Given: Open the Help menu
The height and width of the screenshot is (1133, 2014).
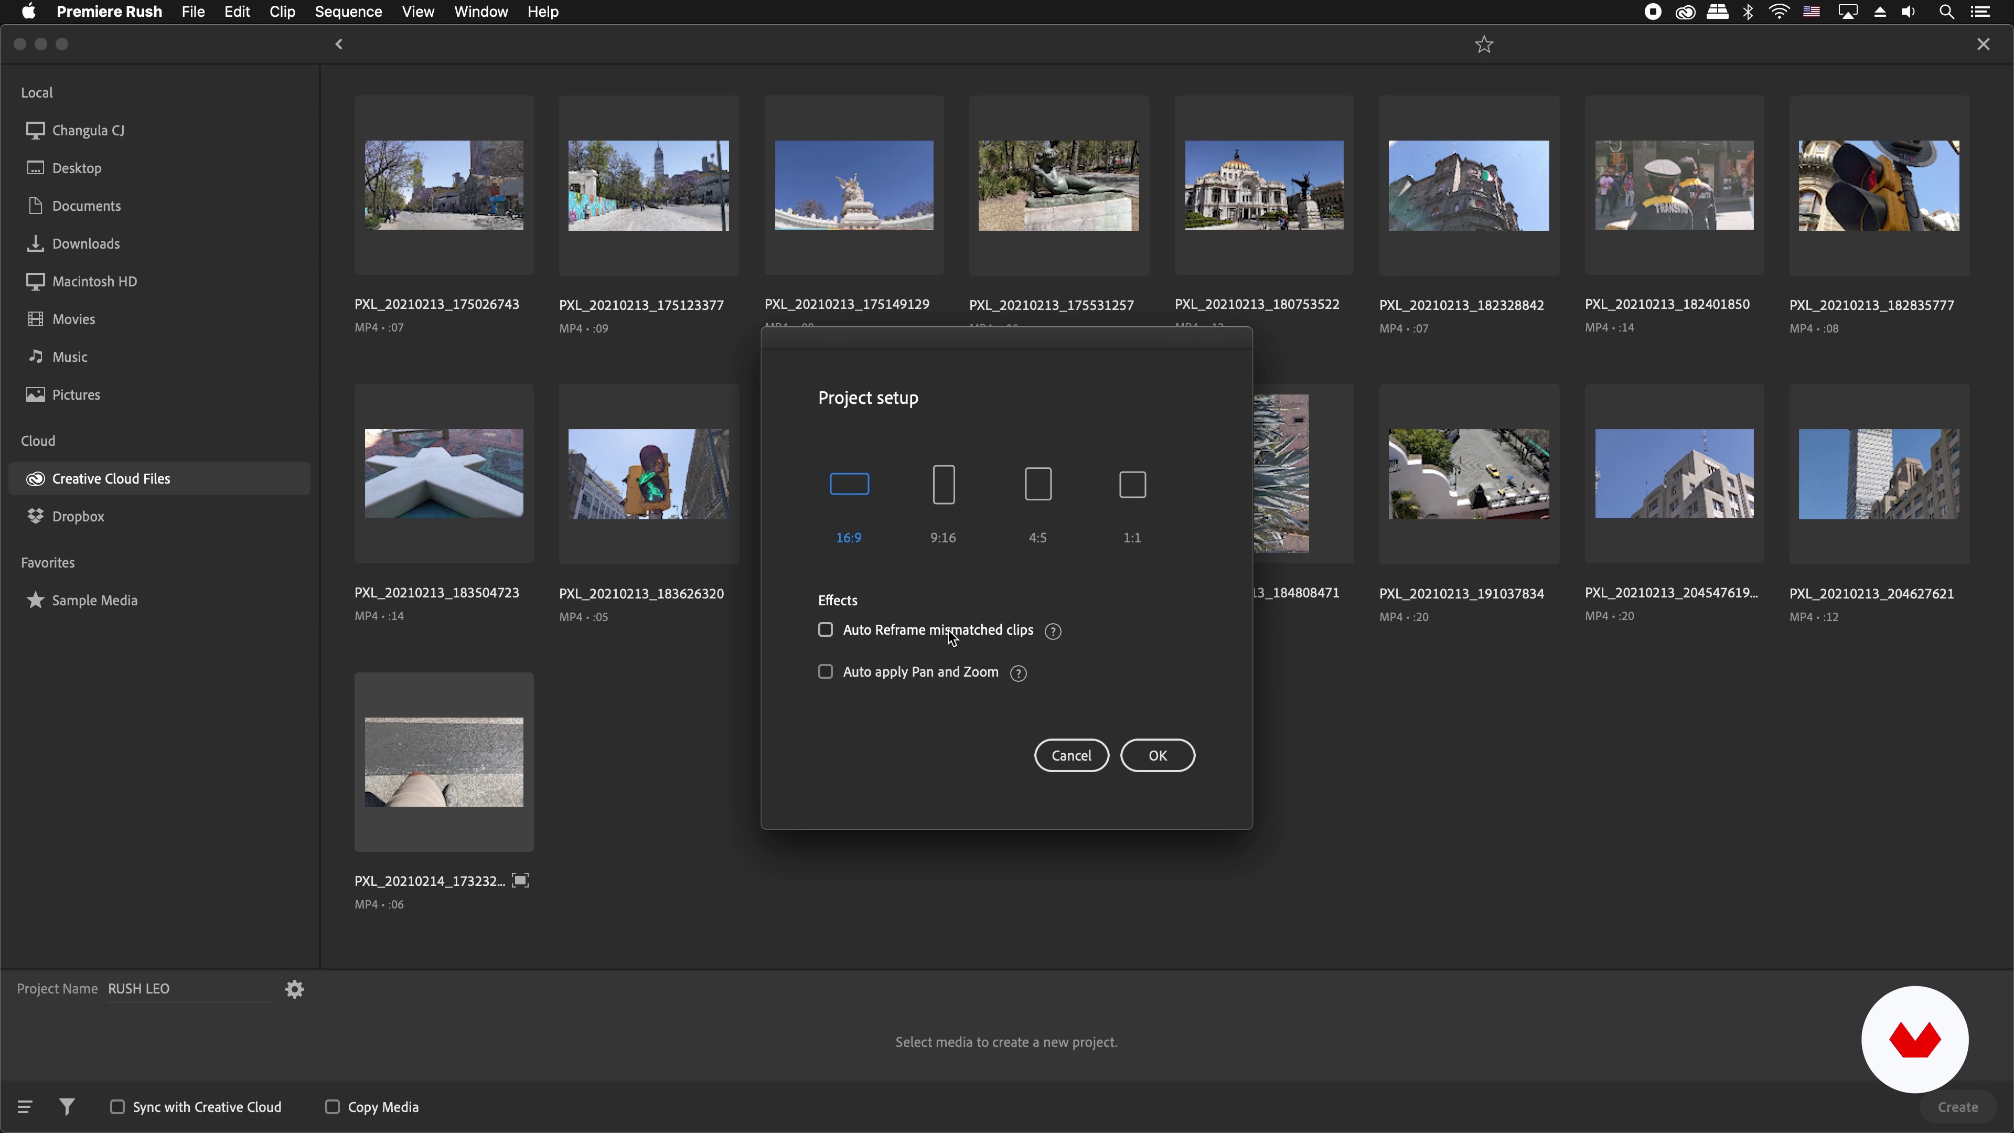Looking at the screenshot, I should [543, 12].
